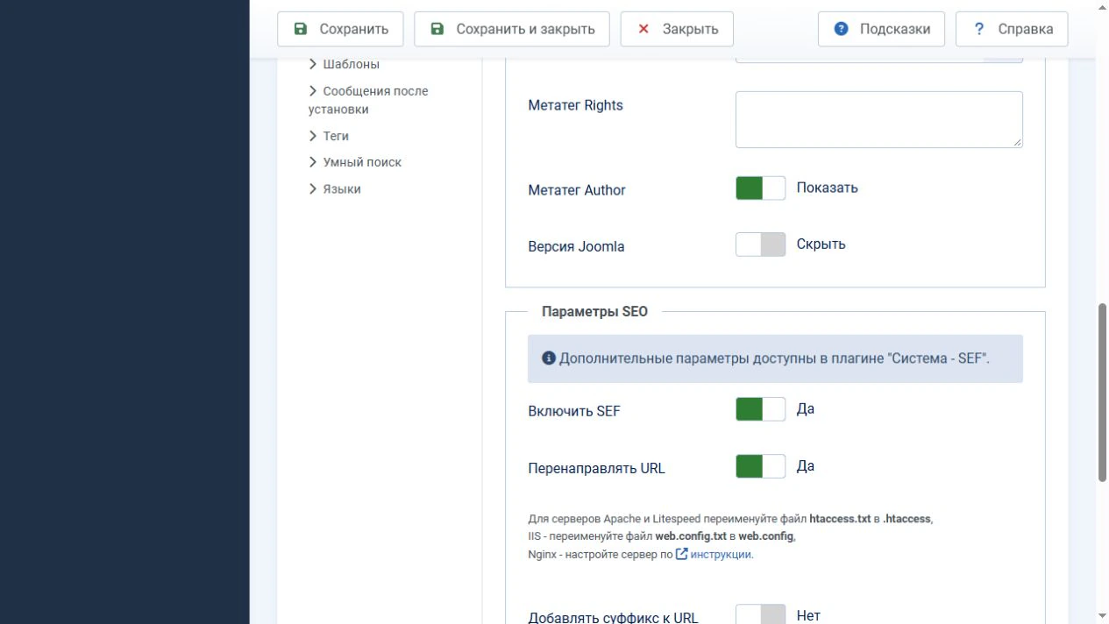Click the vertical page scrollbar thumb
Screen dimensions: 1109x624
1103,393
